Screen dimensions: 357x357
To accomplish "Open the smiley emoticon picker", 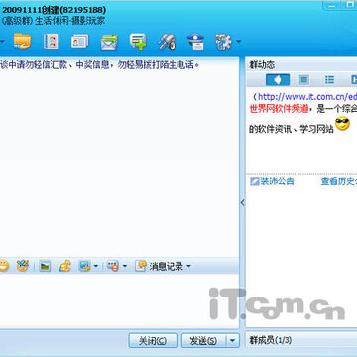I will (x=4, y=266).
